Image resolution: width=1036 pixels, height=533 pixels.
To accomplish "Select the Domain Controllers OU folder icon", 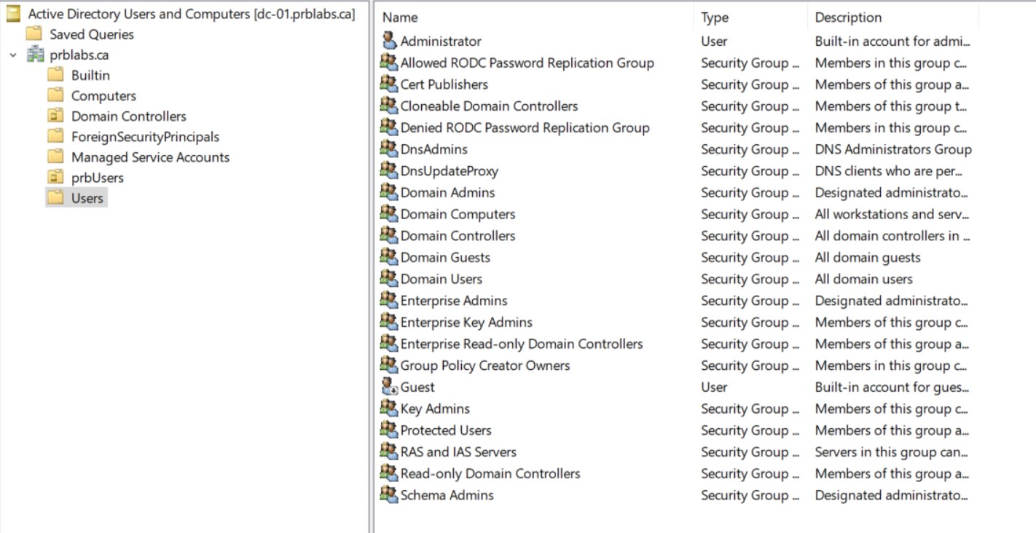I will [x=55, y=116].
